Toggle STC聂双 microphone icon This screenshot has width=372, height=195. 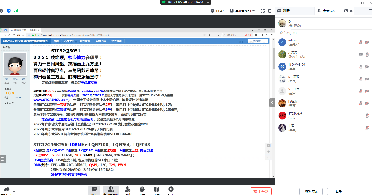361,79
